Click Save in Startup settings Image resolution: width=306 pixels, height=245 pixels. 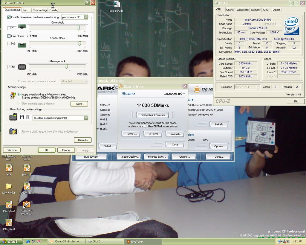coord(79,104)
